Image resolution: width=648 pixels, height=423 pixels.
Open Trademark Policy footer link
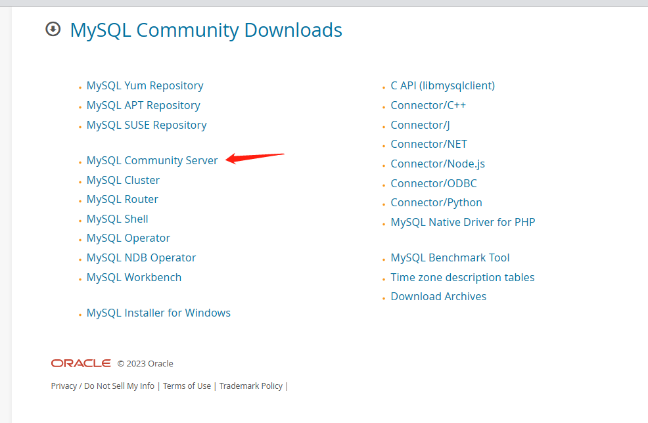251,386
